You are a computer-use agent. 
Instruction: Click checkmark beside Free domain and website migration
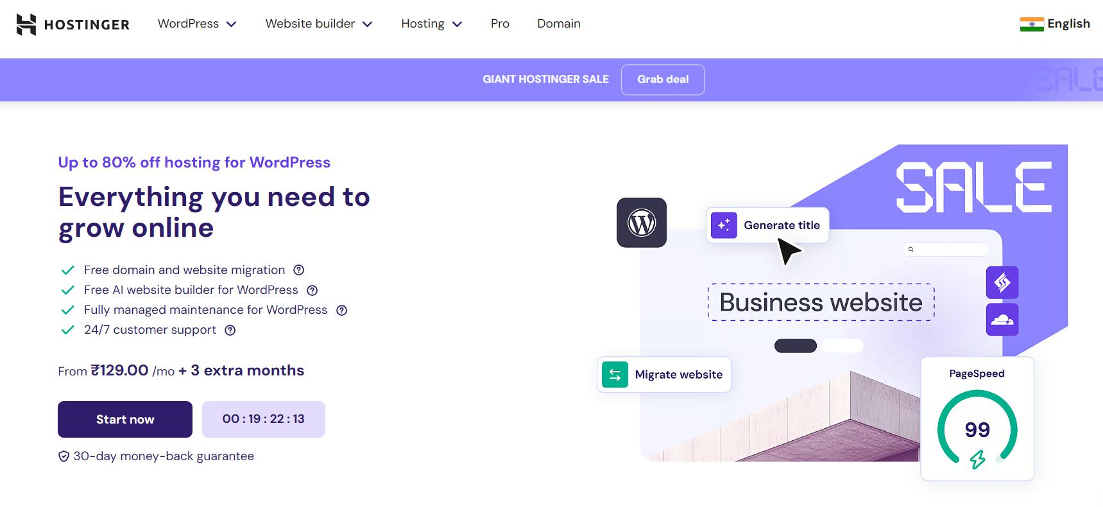pyautogui.click(x=67, y=270)
